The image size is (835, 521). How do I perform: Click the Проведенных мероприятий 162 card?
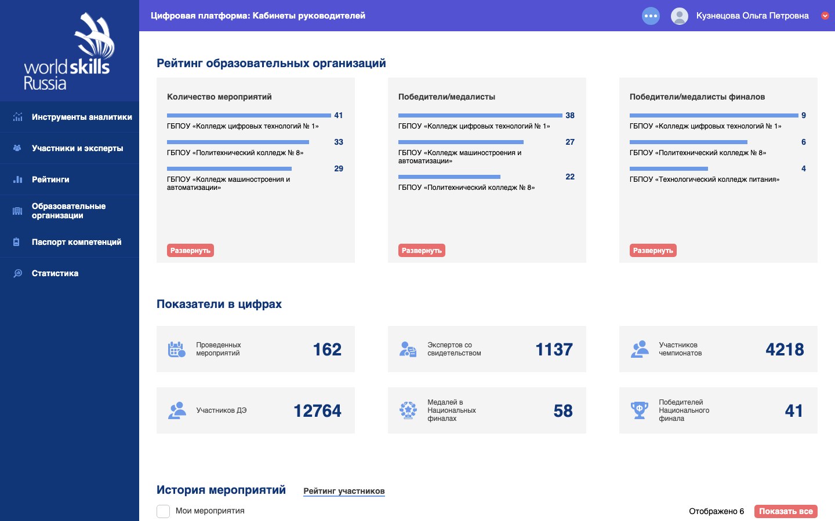tap(256, 349)
